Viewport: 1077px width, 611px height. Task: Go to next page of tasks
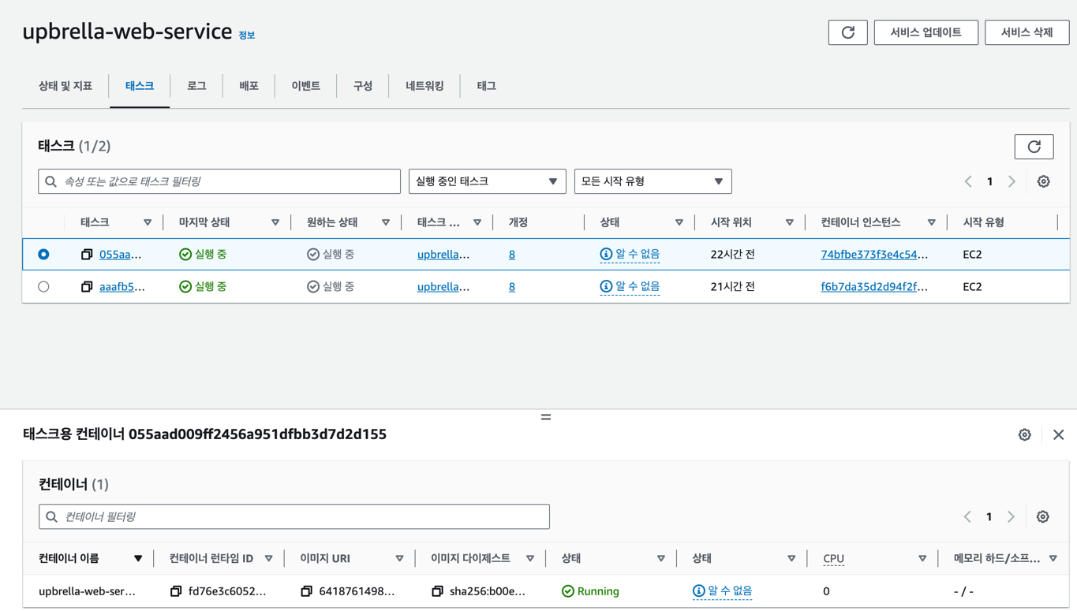pyautogui.click(x=1012, y=181)
